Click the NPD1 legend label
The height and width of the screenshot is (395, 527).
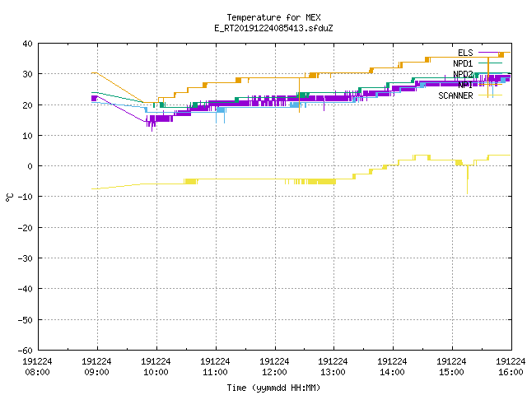tap(463, 63)
